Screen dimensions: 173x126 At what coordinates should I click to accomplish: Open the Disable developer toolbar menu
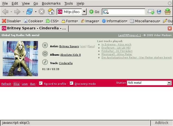[x=11, y=21]
